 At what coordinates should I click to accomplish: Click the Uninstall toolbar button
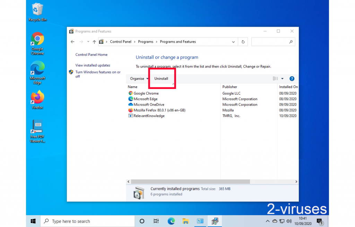(x=161, y=79)
